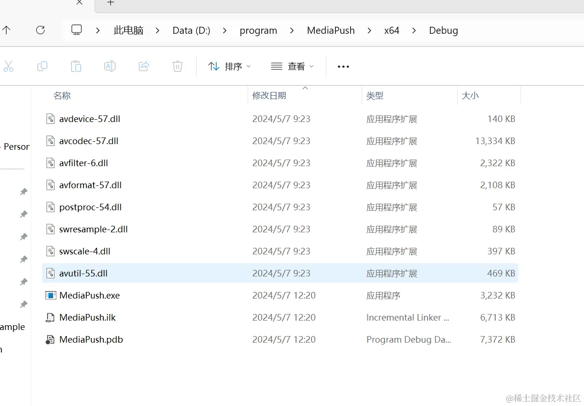
Task: Open the three-dot See more menu
Action: click(x=343, y=67)
